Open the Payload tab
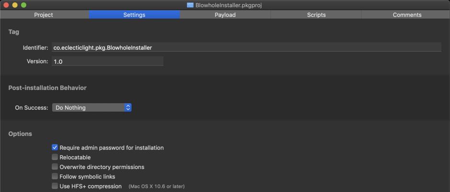Screen dimensions: 450x192 click(x=225, y=15)
